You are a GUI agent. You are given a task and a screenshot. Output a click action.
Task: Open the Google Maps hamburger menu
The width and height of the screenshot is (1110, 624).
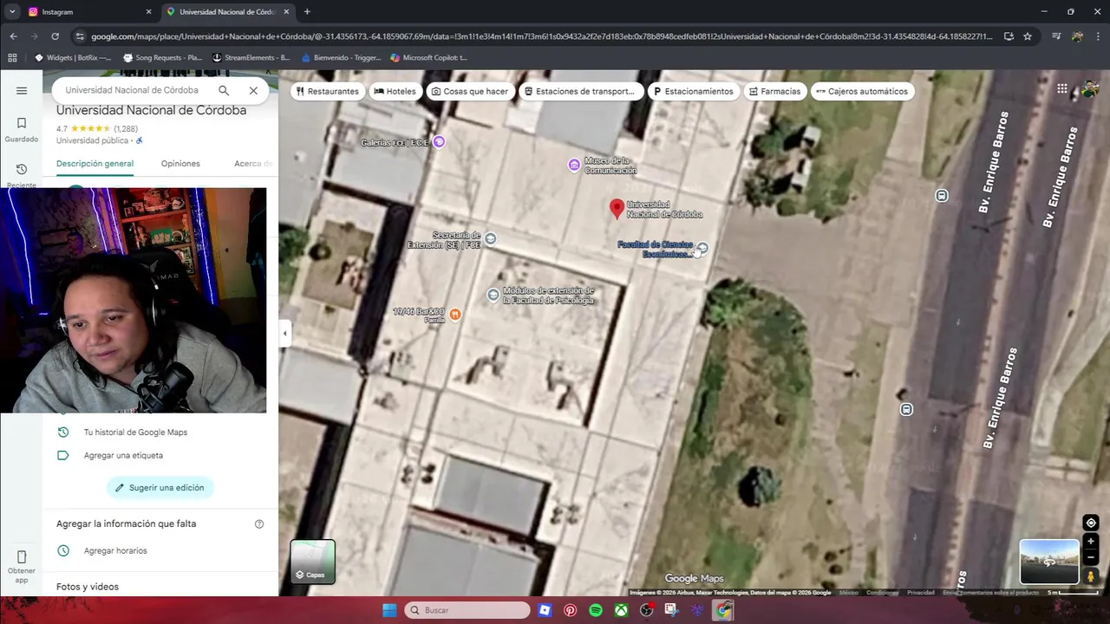pyautogui.click(x=22, y=90)
